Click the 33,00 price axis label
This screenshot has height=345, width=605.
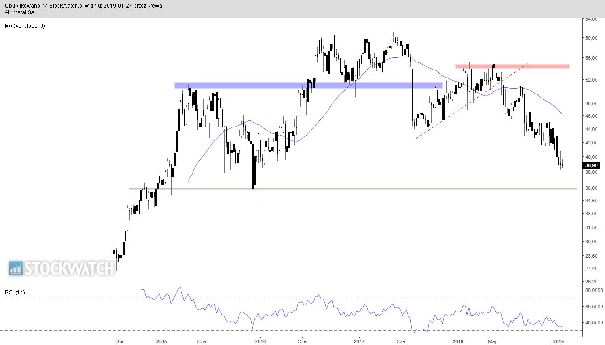591,214
